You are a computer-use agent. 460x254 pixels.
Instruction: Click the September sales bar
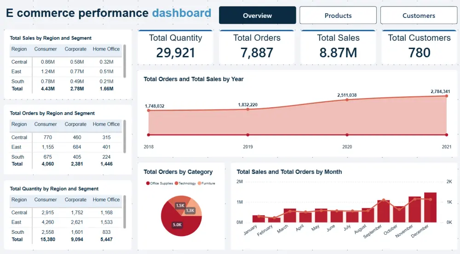click(384, 211)
